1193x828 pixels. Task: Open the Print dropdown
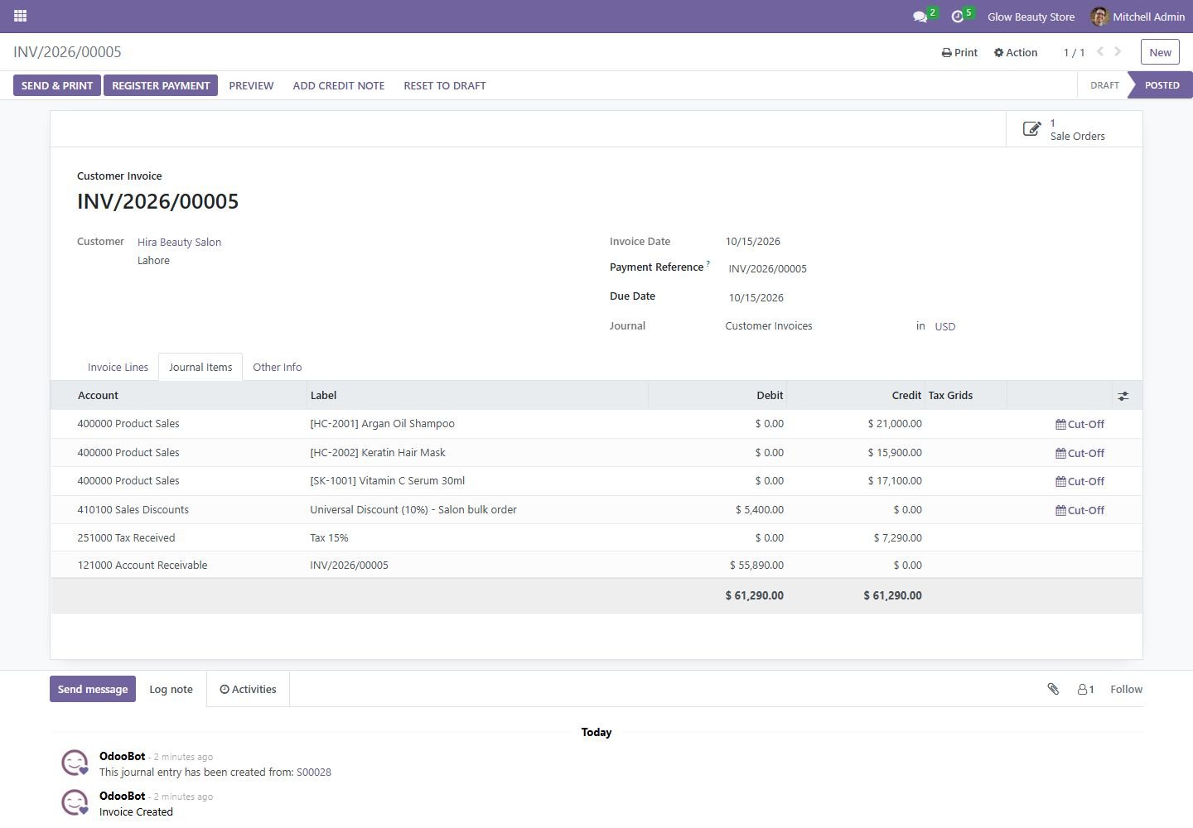(959, 52)
